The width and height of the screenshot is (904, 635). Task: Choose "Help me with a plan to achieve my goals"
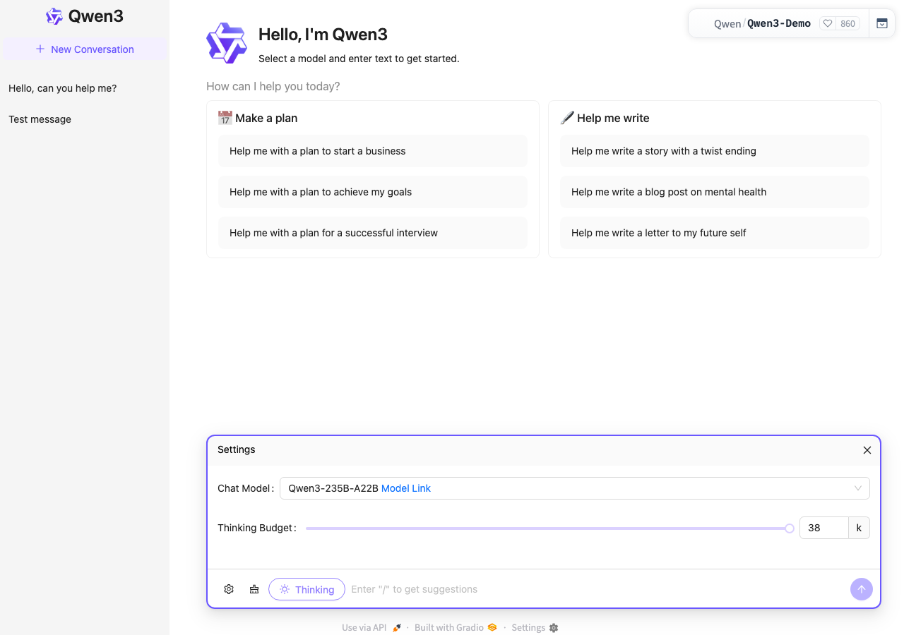tap(373, 192)
